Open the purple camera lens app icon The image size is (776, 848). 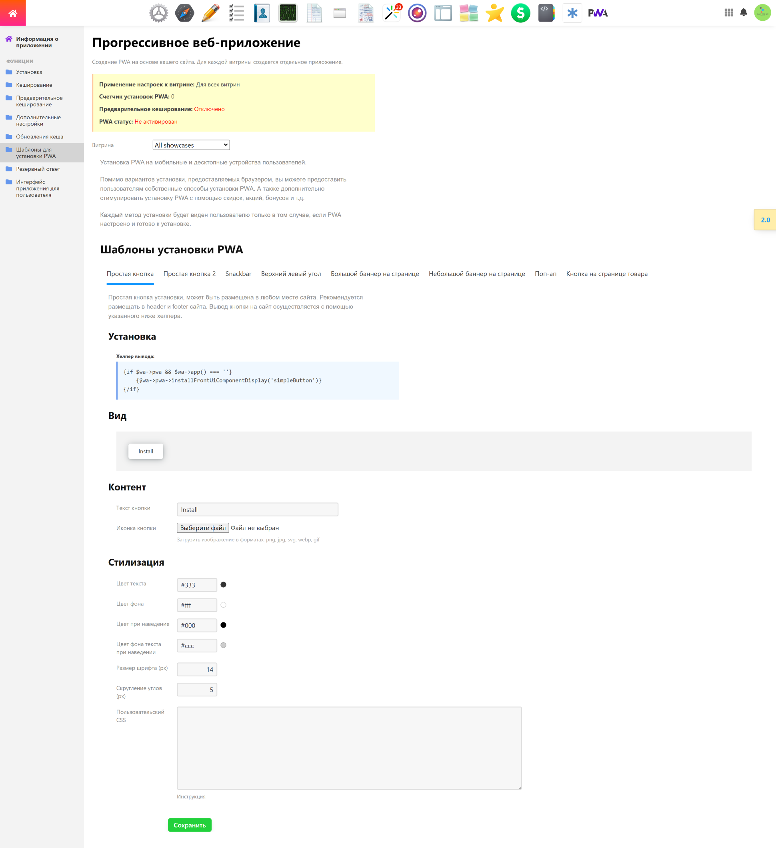tap(417, 13)
